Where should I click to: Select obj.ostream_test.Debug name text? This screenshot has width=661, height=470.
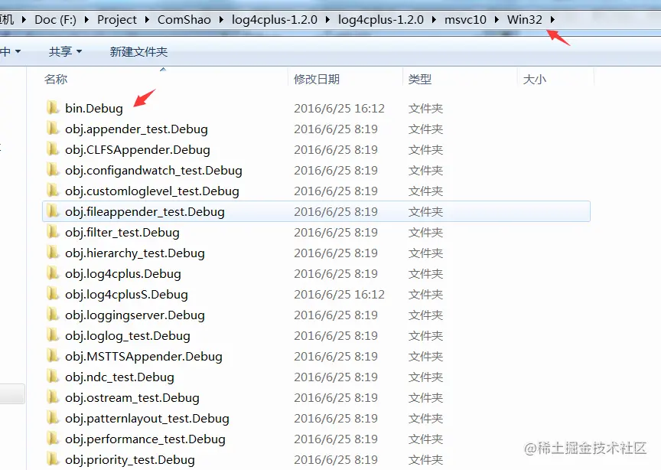[x=132, y=398]
